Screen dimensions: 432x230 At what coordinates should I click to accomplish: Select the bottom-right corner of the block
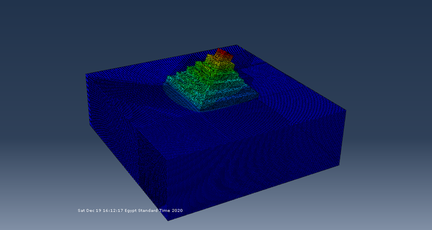click(339, 165)
